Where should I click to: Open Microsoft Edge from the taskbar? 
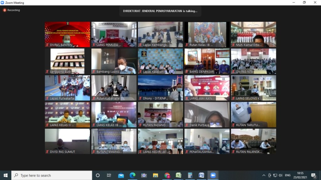133,175
